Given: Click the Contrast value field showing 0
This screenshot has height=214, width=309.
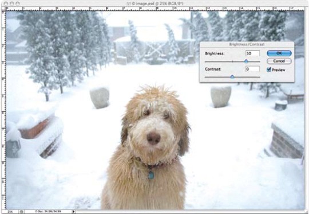Looking at the screenshot, I should 253,69.
